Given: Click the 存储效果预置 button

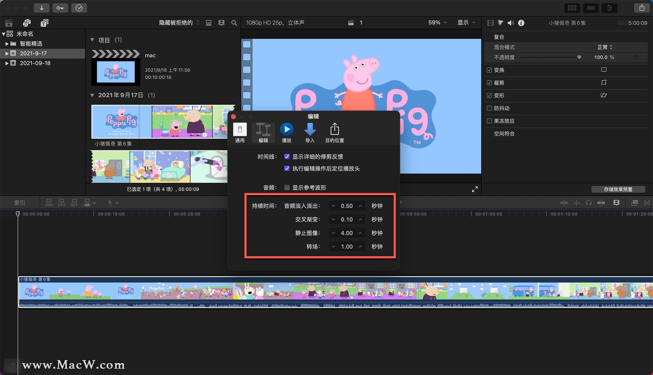Looking at the screenshot, I should click(618, 189).
